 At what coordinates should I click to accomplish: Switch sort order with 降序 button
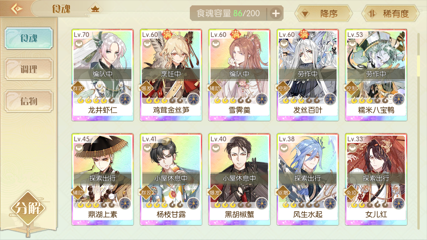[x=324, y=14]
